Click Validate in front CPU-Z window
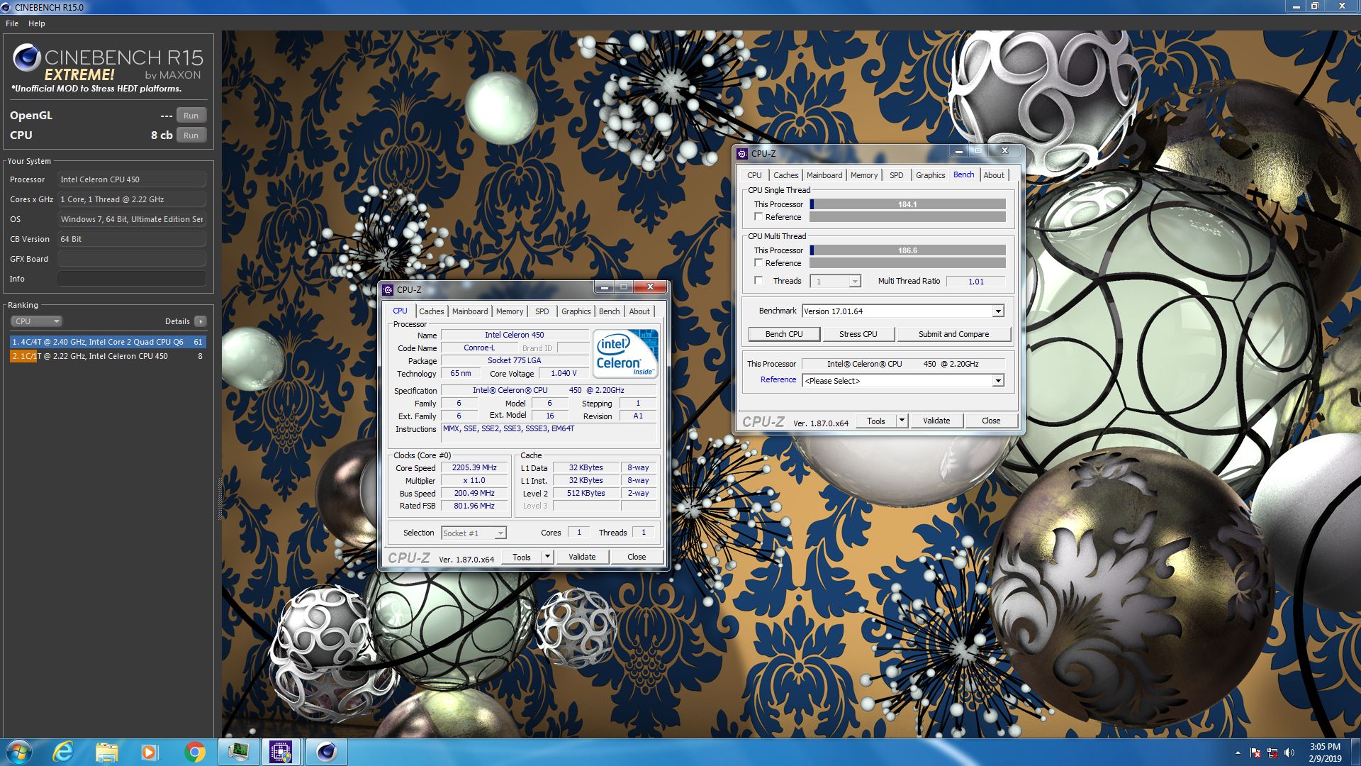1361x766 pixels. click(x=582, y=557)
